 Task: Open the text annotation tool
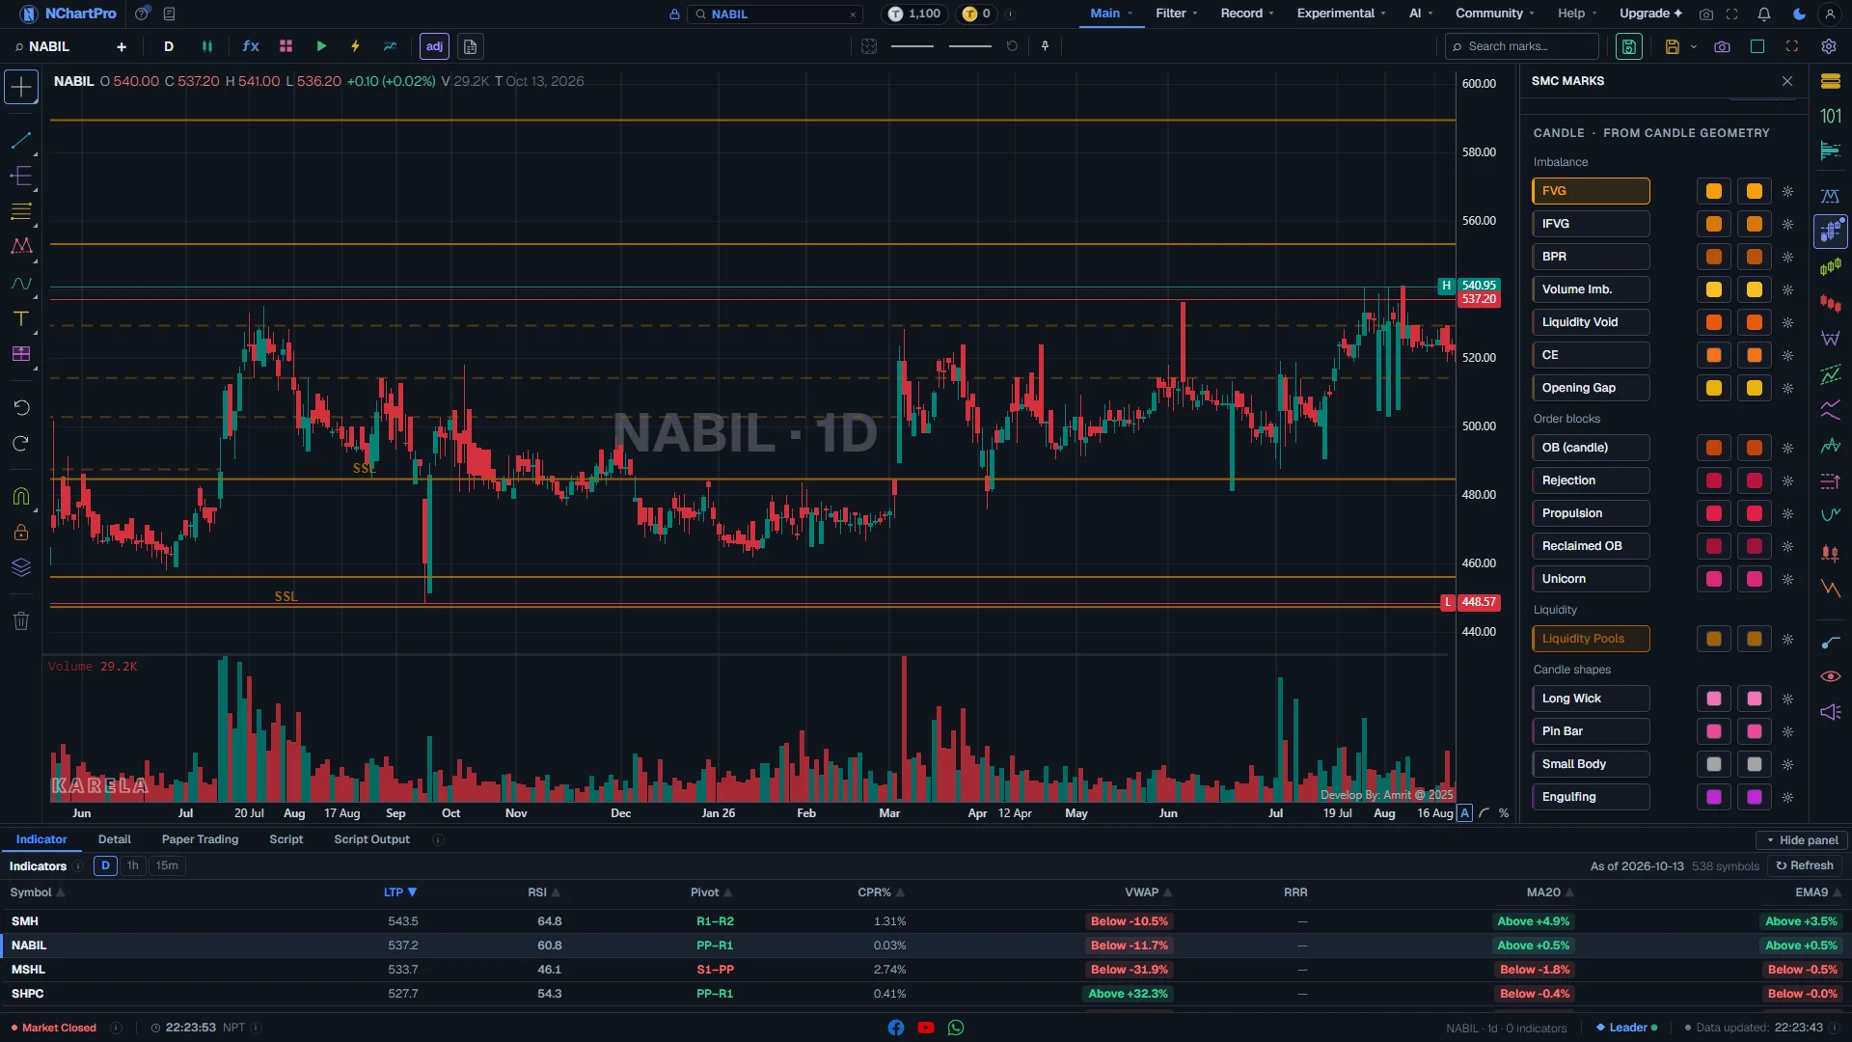[x=21, y=319]
